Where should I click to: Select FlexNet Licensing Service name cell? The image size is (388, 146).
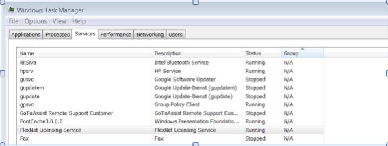coord(51,130)
